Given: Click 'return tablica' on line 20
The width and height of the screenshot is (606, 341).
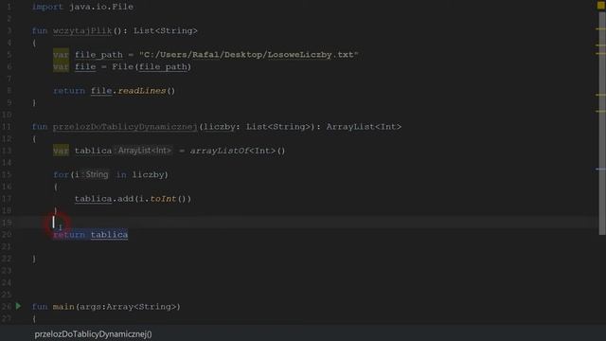Looking at the screenshot, I should (x=91, y=234).
